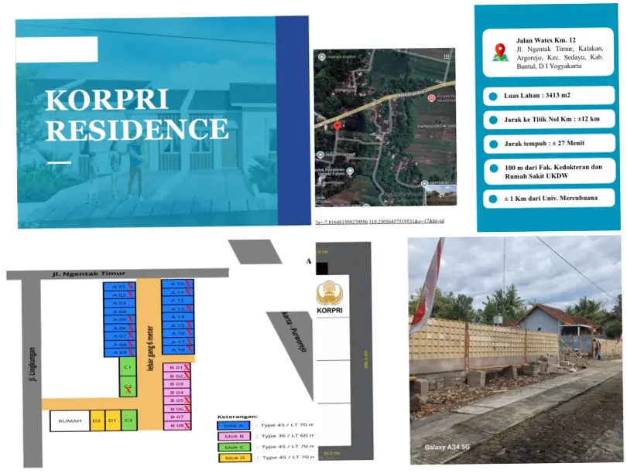627x473 pixels.
Task: Select the green blok C swatch in the legend
Action: (x=234, y=447)
